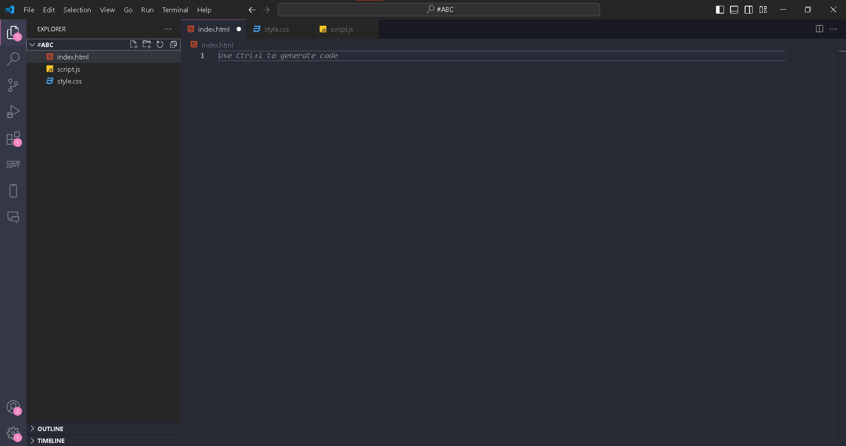Open the Help menu
846x446 pixels.
click(204, 10)
